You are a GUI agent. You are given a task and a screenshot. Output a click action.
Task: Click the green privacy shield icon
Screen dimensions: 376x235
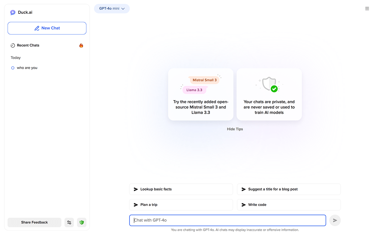coord(82,222)
